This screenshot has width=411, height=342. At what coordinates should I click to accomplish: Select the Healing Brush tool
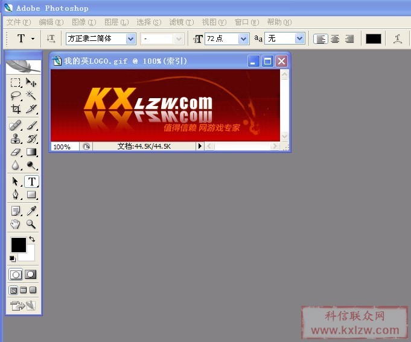[15, 125]
